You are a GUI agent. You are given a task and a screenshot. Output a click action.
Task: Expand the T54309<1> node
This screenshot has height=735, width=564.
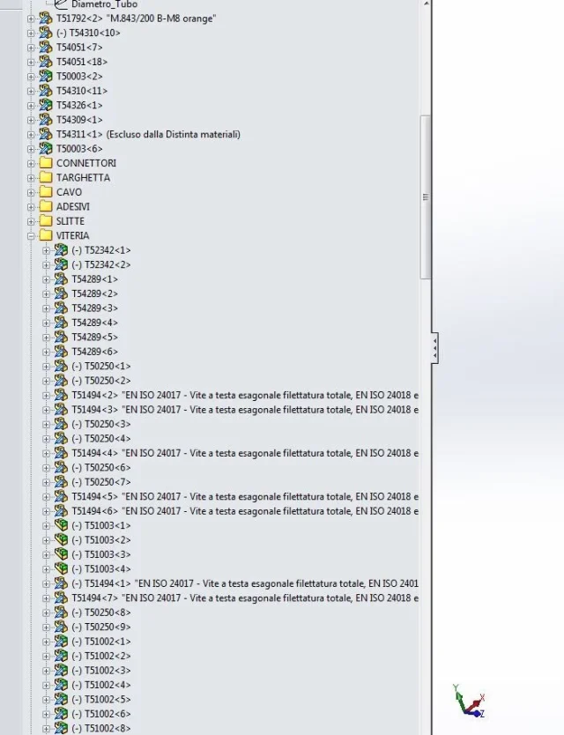(31, 120)
